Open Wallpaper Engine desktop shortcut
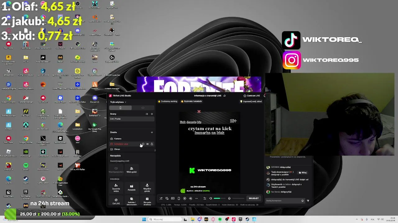The image size is (398, 223). point(8,86)
